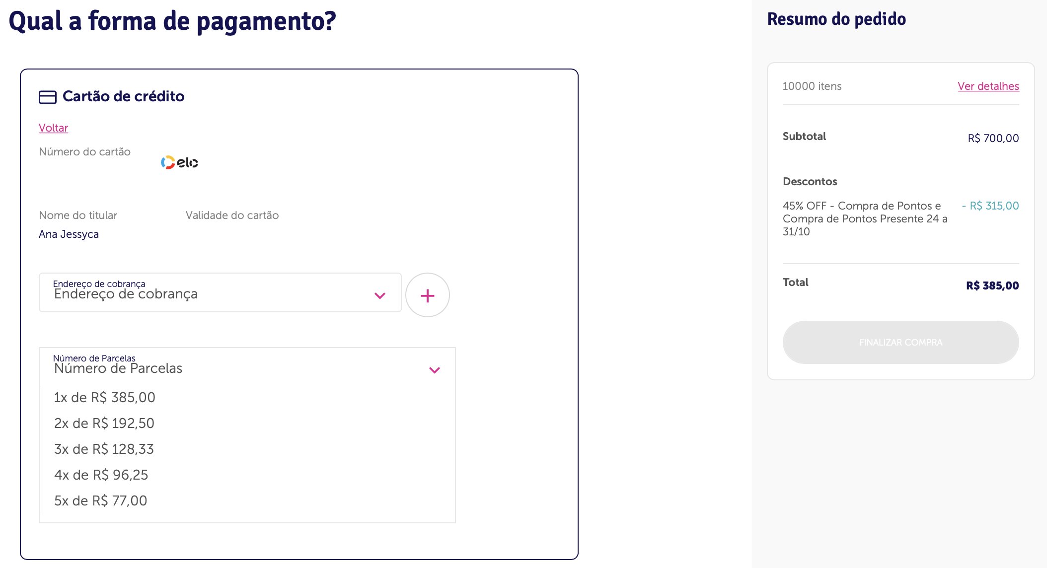Image resolution: width=1047 pixels, height=568 pixels.
Task: Pick 5x de R$ 77,00 installment
Action: click(247, 500)
